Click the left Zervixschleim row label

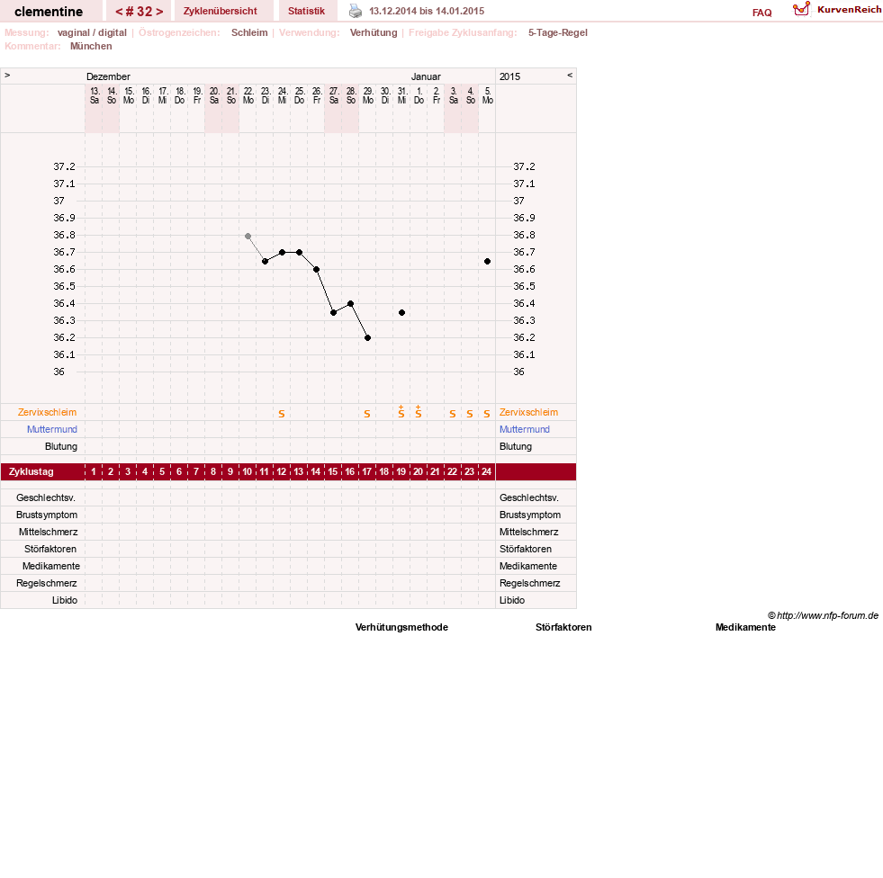coord(48,412)
